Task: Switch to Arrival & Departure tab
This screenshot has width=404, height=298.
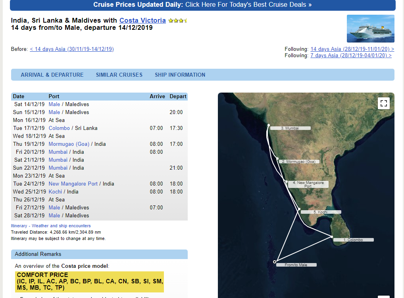Action: [x=52, y=75]
